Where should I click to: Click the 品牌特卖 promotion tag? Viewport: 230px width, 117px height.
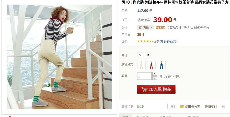pyautogui.click(x=144, y=20)
